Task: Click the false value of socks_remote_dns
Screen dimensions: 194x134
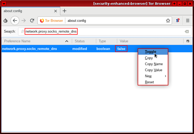Action: click(121, 49)
